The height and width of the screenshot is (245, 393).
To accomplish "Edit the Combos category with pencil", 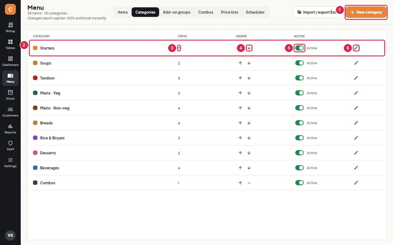I will (356, 183).
